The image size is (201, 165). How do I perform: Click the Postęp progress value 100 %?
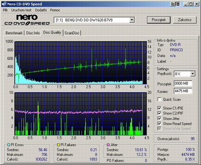pos(190,150)
